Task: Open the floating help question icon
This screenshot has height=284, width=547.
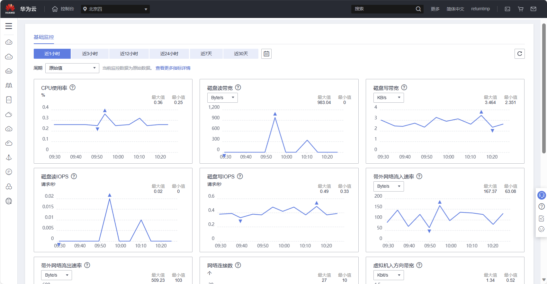Action: coord(542,206)
